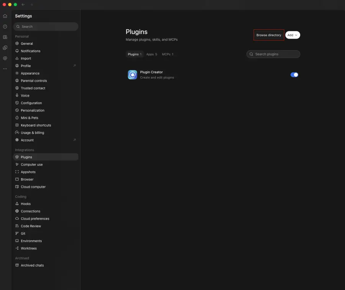Click the Computer use cursor icon
This screenshot has width=345, height=290.
[17, 164]
